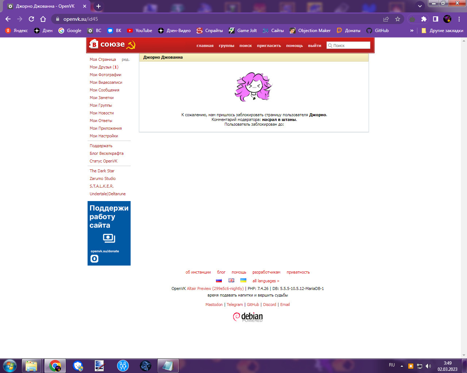467x373 pixels.
Task: Adjust volume via the speaker tray icon
Action: (428, 366)
